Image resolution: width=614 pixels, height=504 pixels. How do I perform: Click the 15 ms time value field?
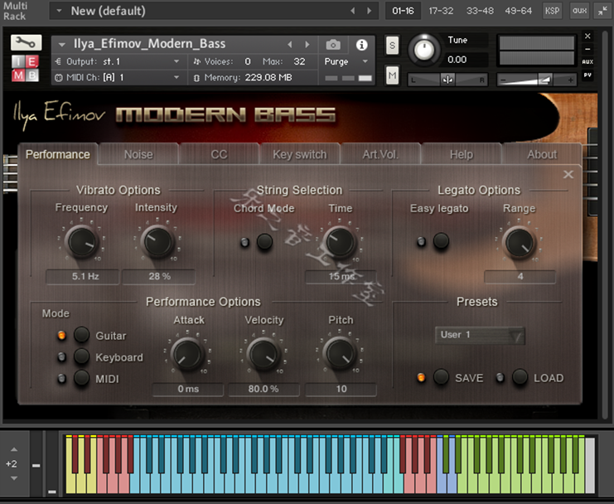point(341,277)
